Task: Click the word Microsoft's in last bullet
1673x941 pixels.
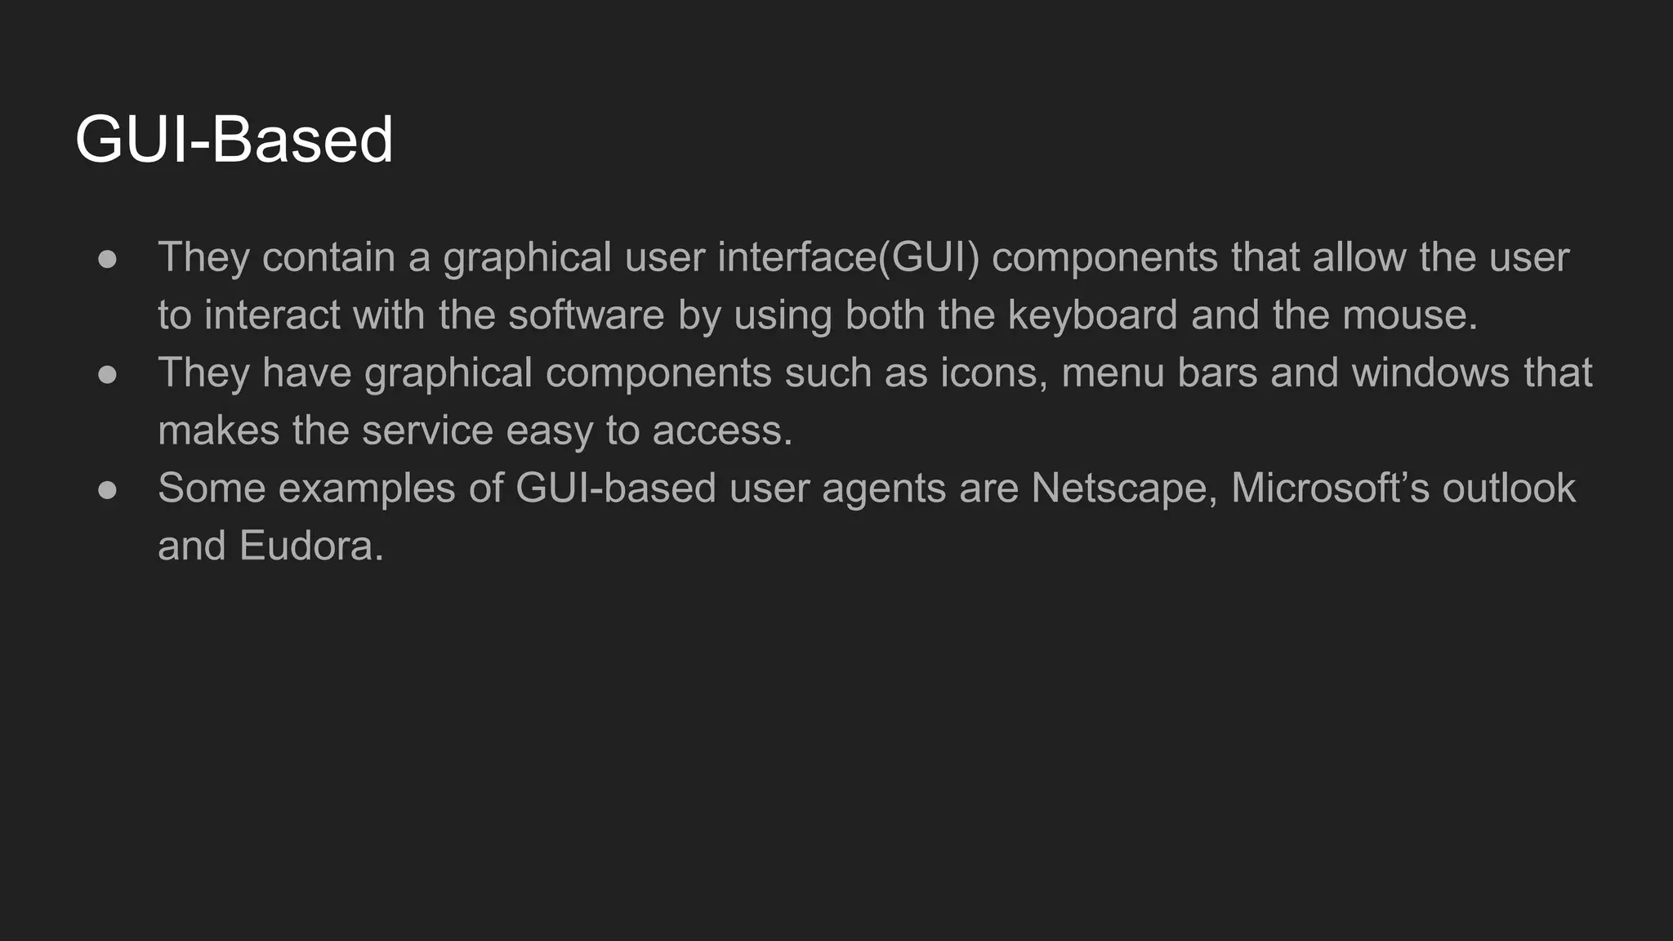Action: click(1330, 488)
